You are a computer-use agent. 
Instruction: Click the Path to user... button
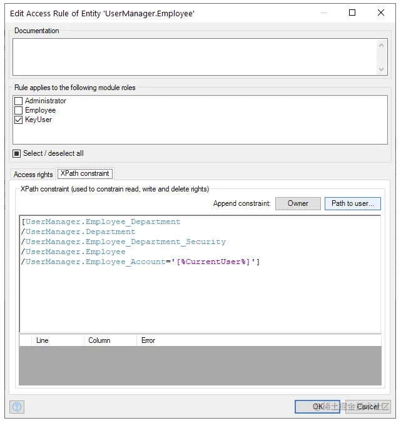[x=352, y=203]
